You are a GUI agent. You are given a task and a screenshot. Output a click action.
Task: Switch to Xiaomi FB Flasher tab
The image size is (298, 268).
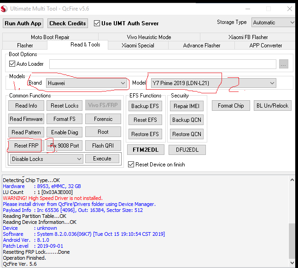(x=248, y=37)
